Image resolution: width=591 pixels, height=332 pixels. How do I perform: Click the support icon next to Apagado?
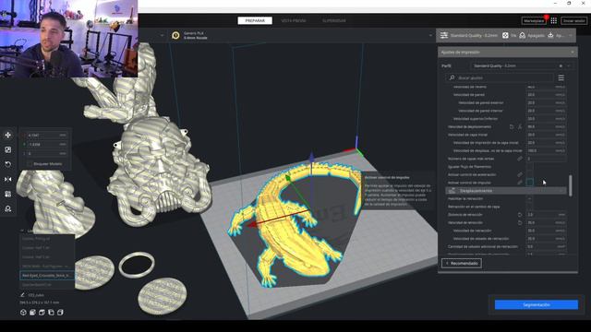click(523, 35)
